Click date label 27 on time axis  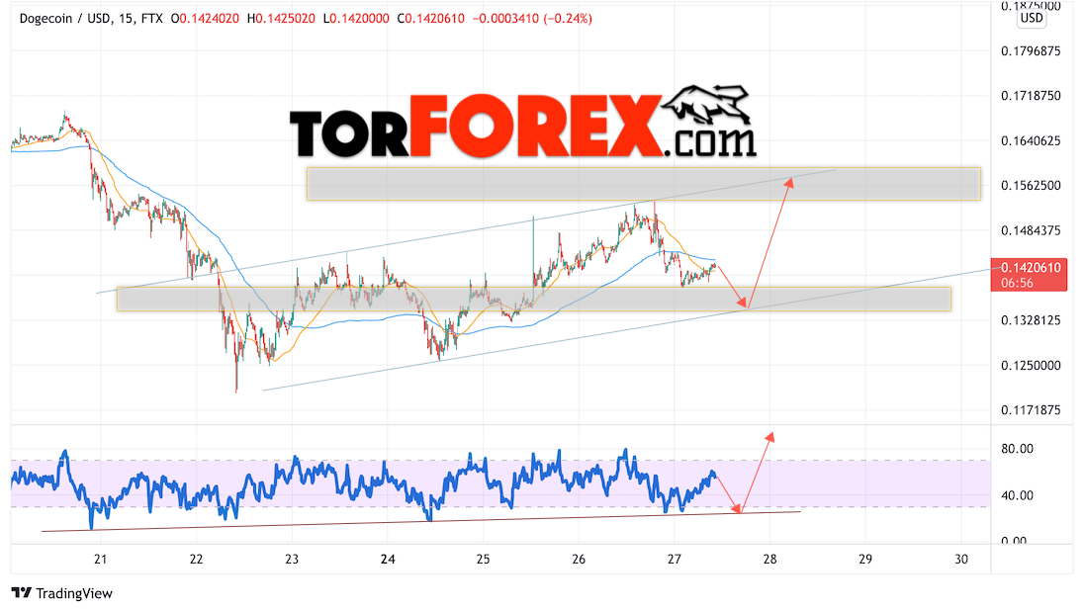tap(675, 559)
